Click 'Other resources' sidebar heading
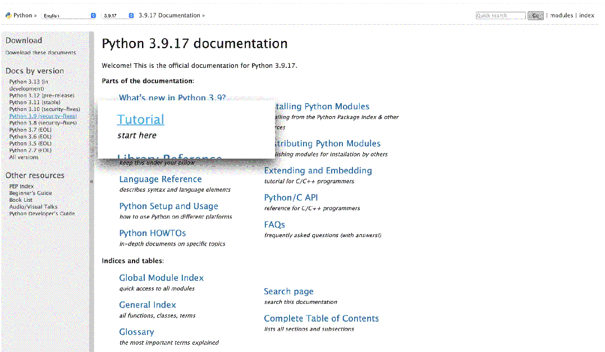Viewport: 605px width, 352px height. pos(35,175)
